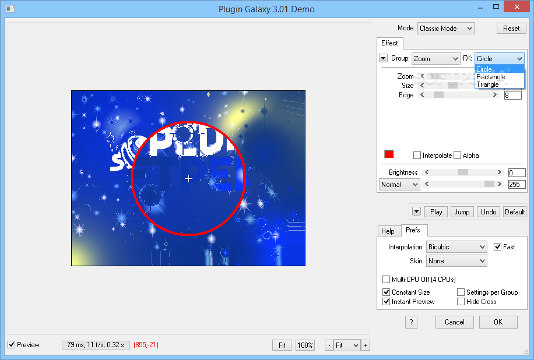Click the Undo button
The image size is (534, 360).
[489, 211]
